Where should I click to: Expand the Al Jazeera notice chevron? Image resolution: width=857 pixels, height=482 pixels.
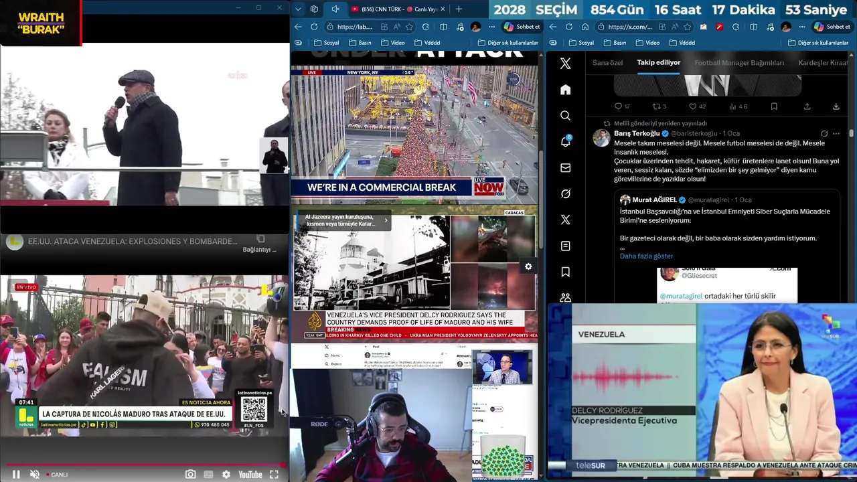tap(386, 220)
